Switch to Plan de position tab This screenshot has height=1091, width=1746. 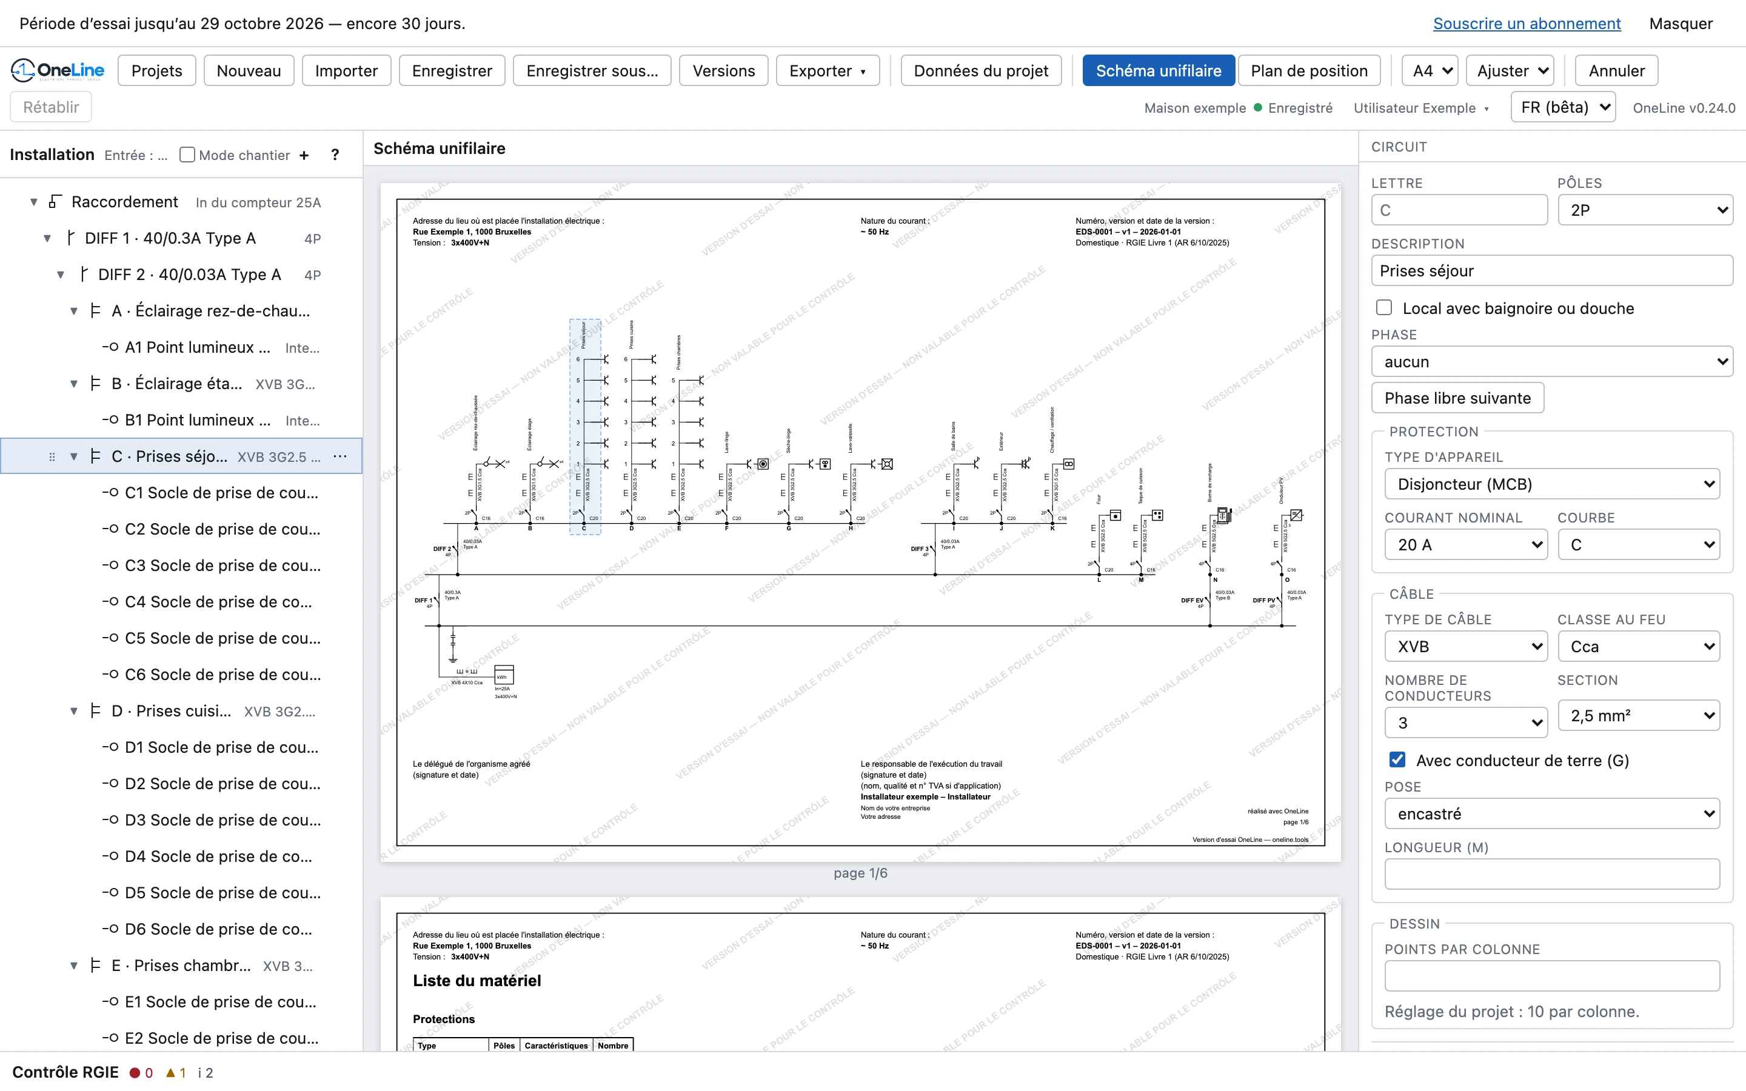click(1308, 71)
